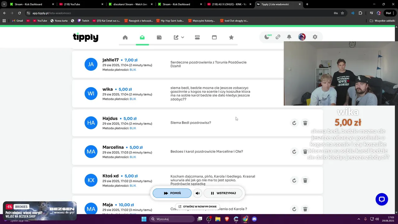The height and width of the screenshot is (224, 398).
Task: Open Tipply settings gear
Action: click(315, 37)
